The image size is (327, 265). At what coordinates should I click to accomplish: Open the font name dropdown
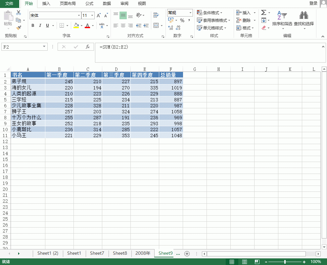click(79, 15)
